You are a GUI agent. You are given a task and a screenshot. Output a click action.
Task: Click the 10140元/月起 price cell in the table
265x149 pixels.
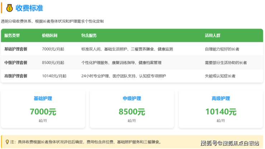(54, 76)
